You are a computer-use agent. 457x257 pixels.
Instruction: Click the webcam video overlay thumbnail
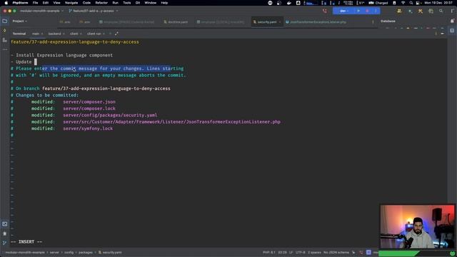[x=417, y=226]
